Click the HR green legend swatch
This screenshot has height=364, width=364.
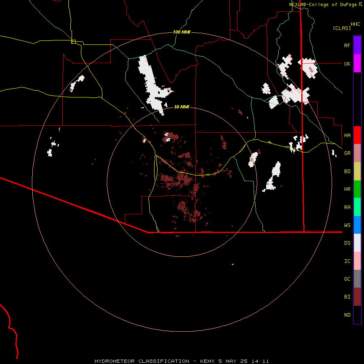pos(357,189)
